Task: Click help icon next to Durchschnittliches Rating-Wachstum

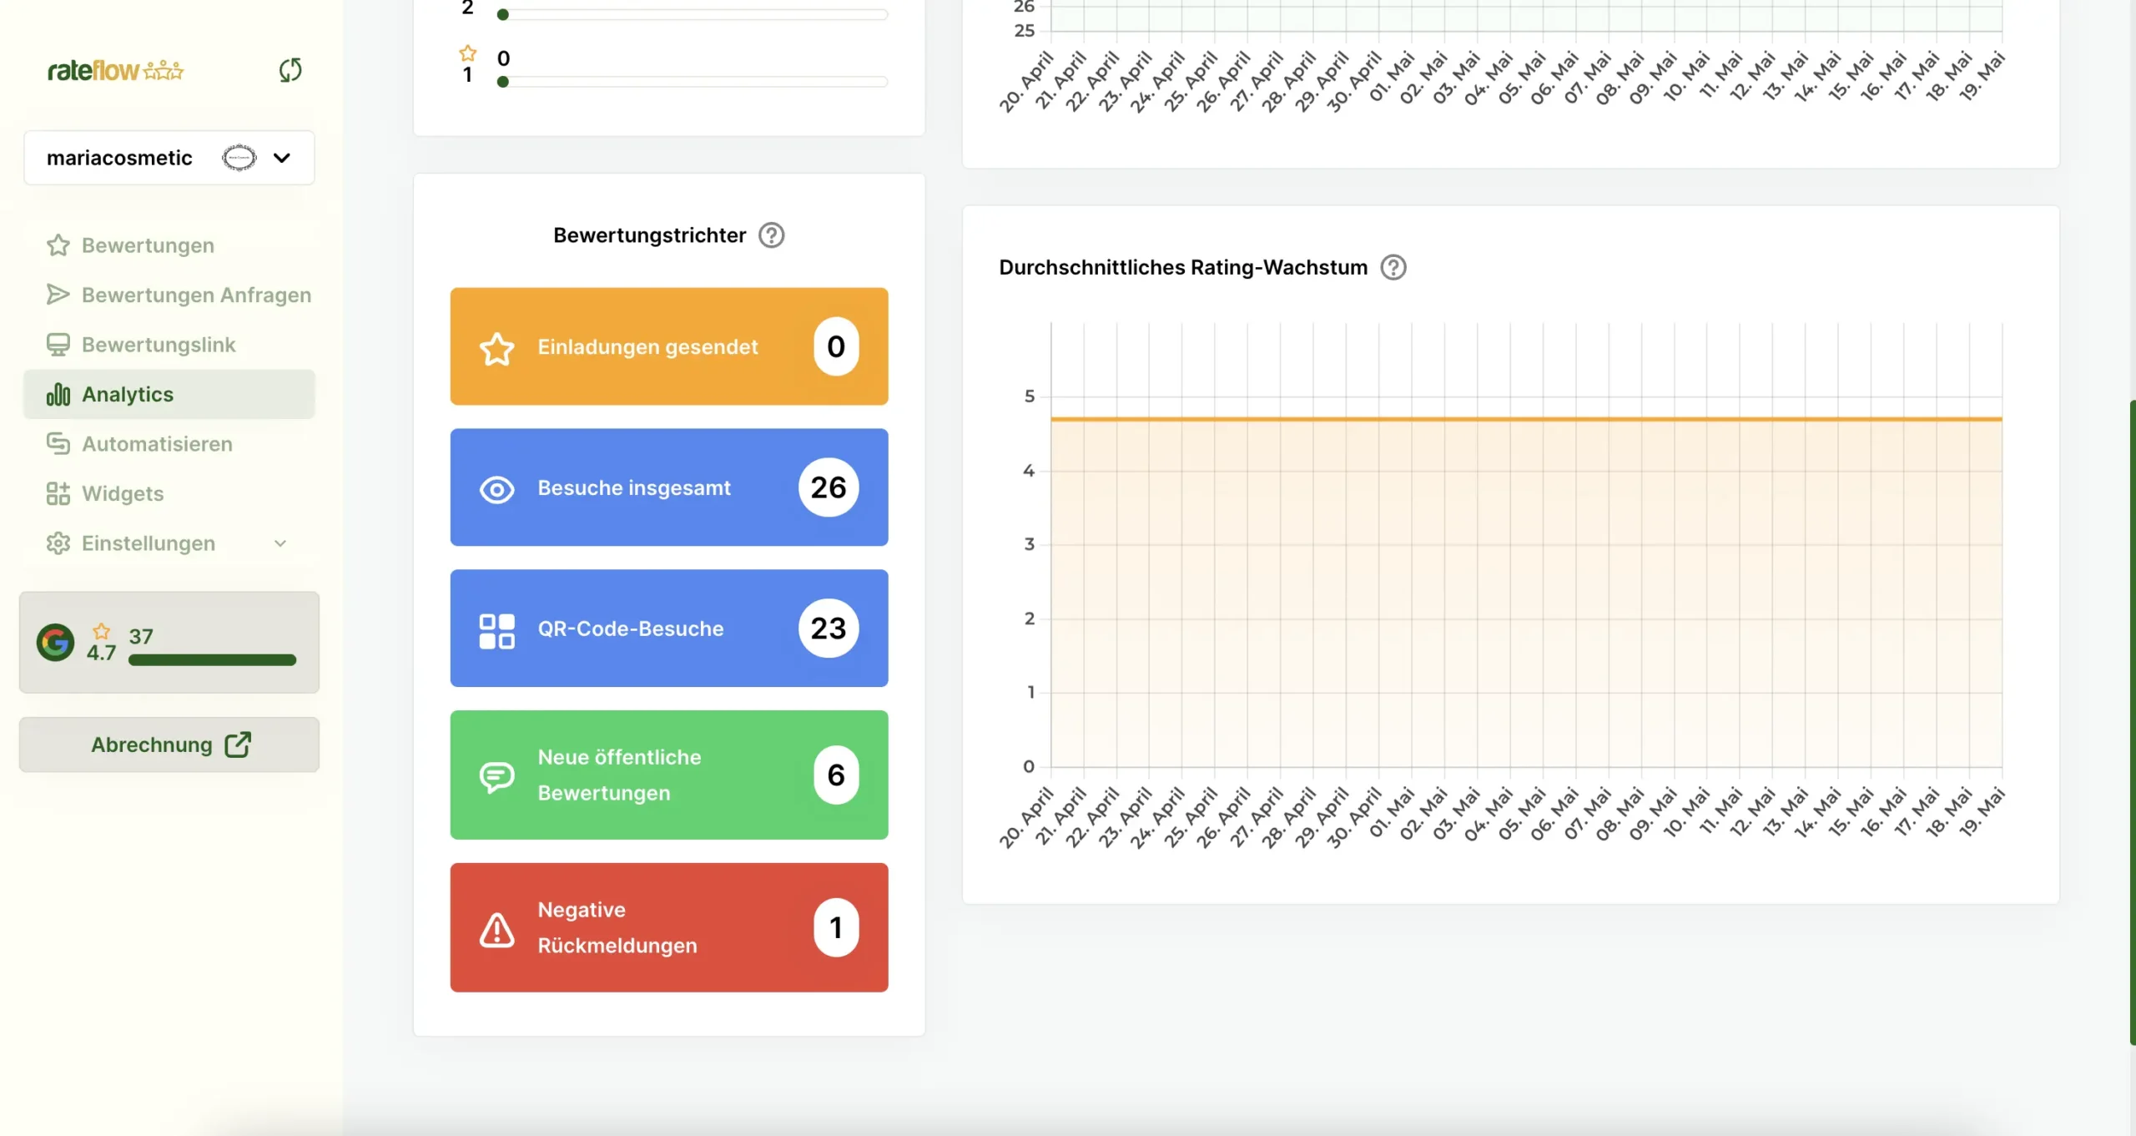Action: pos(1393,267)
